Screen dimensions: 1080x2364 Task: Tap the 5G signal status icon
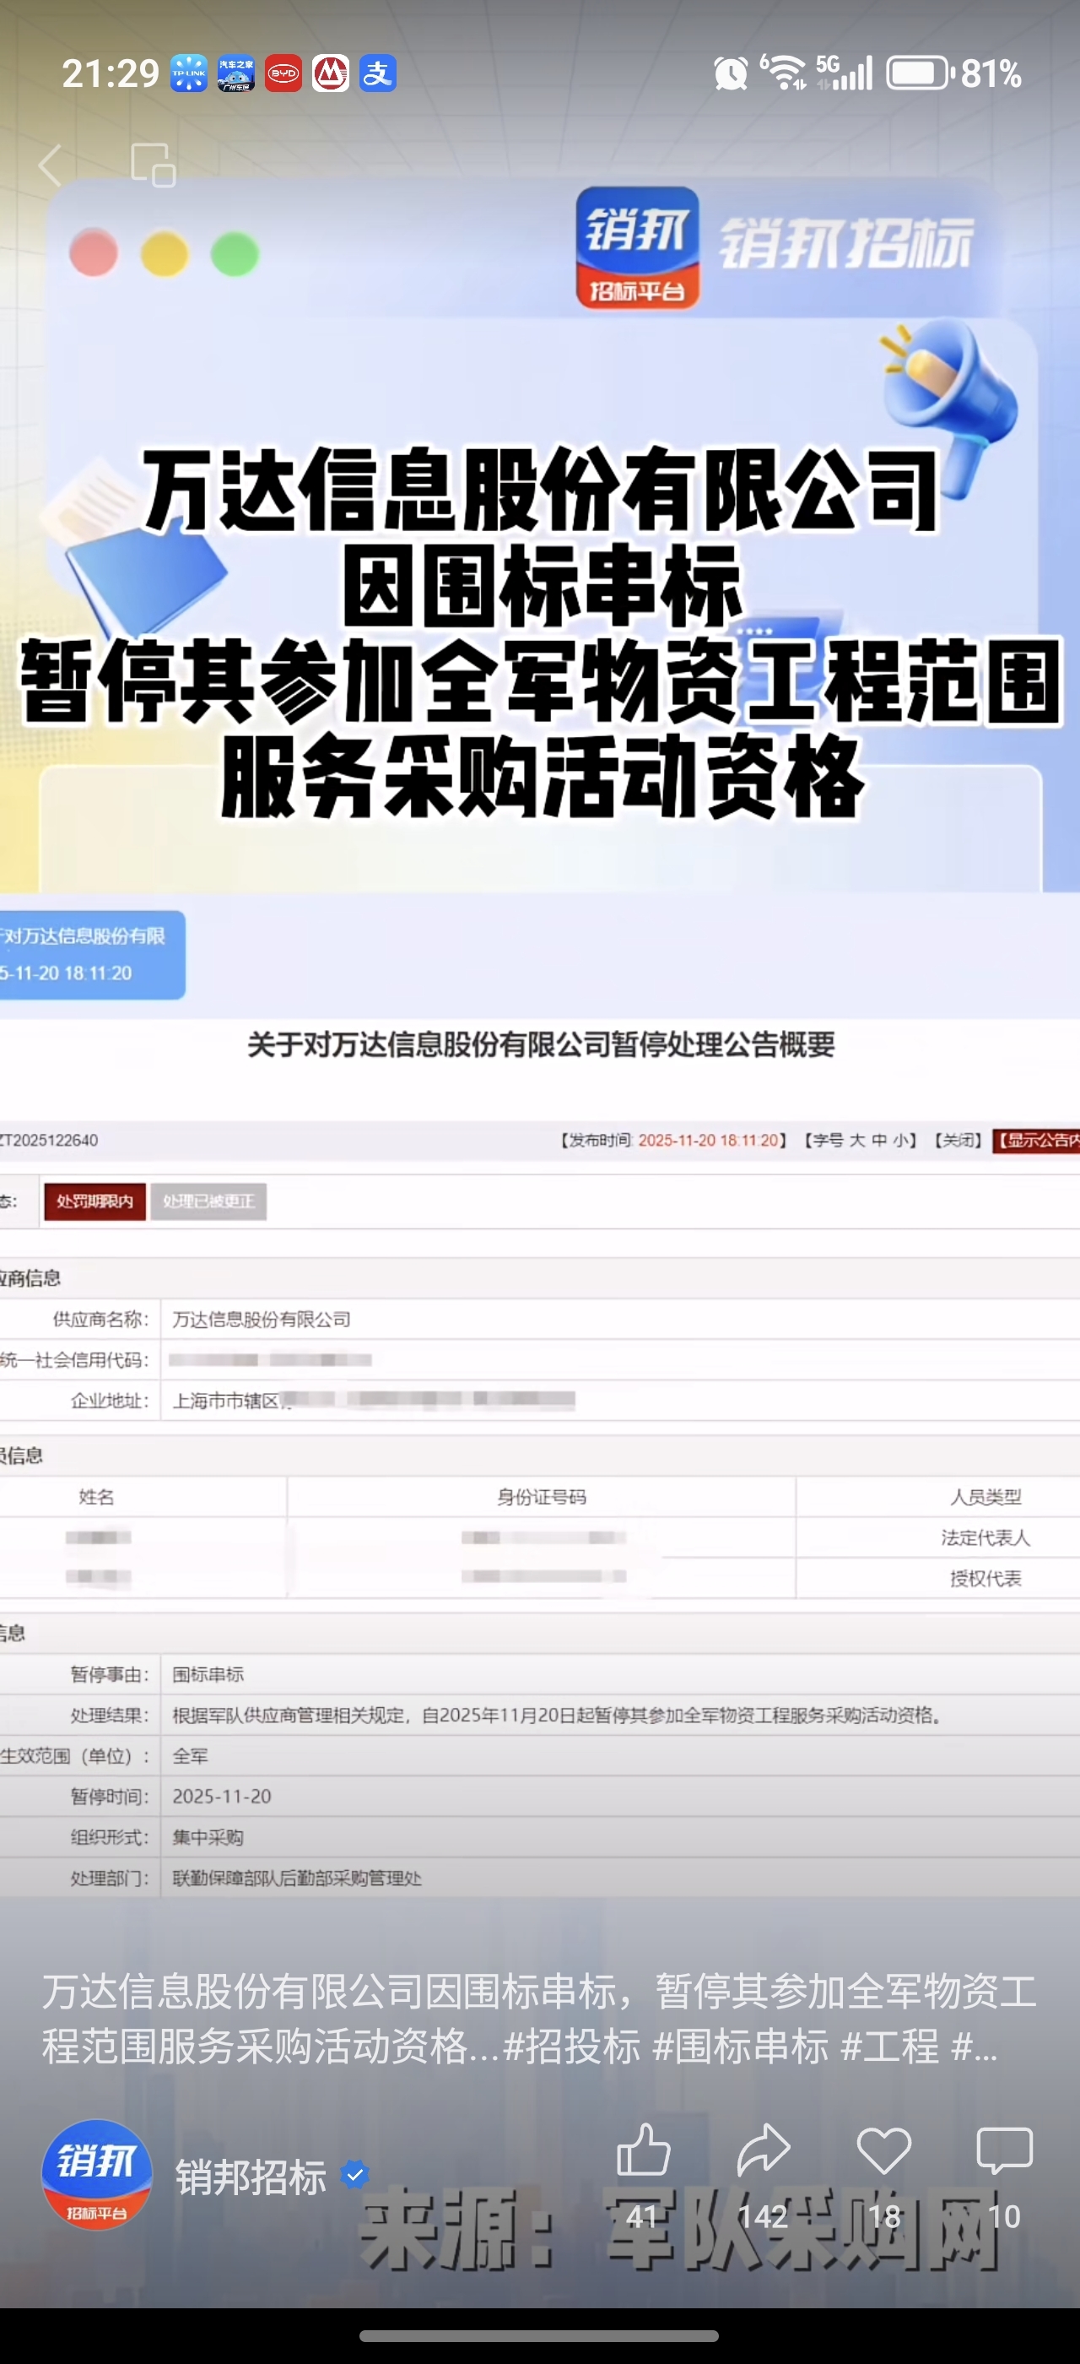(845, 73)
